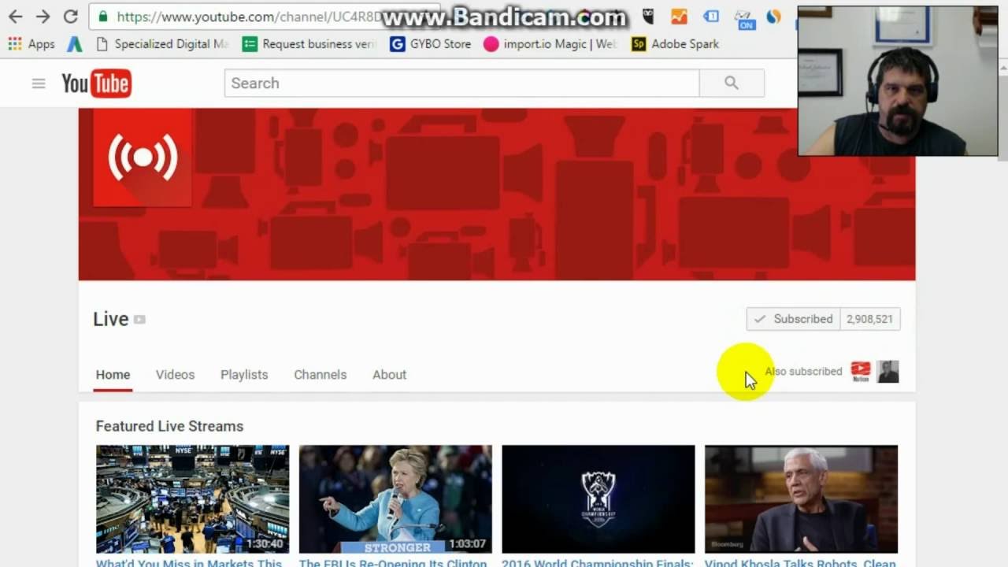This screenshot has height=567, width=1008.
Task: Open the blue A AdWords bookmark icon
Action: pos(75,44)
